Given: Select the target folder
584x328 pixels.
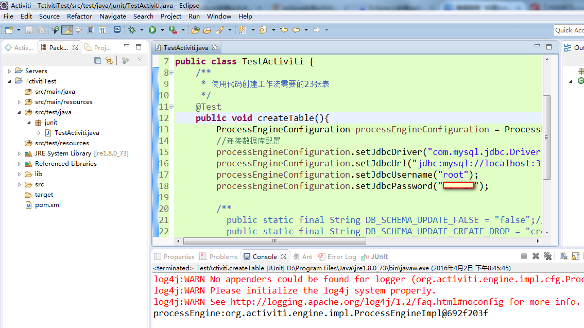Looking at the screenshot, I should [44, 194].
